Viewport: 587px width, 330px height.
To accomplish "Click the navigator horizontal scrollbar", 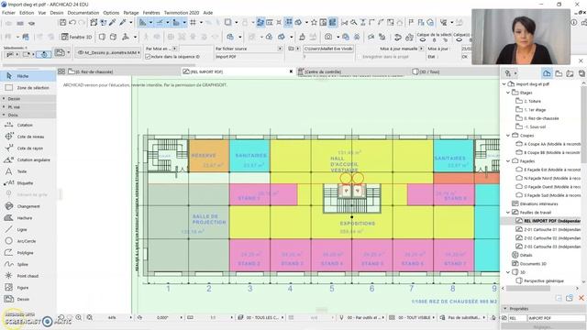I will coord(528,289).
